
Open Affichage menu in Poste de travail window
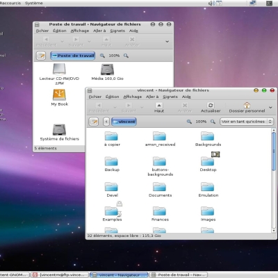(x=79, y=31)
